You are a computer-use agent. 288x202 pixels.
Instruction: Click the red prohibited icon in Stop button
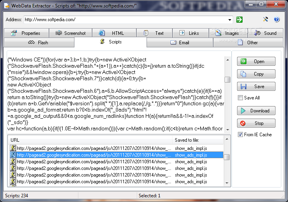coord(243,123)
